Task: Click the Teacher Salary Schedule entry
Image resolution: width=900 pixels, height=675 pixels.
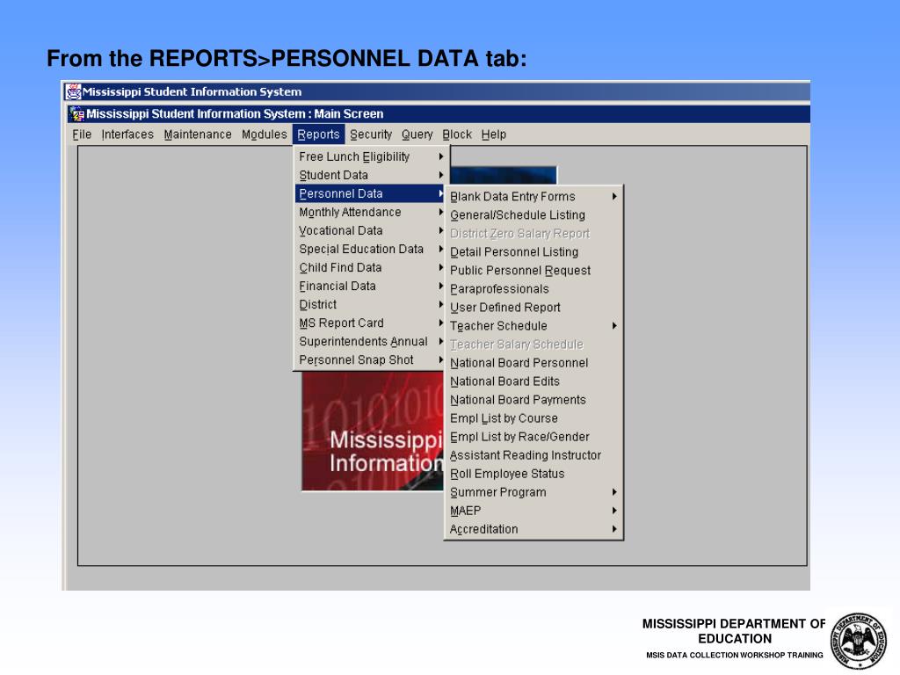Action: coord(533,345)
